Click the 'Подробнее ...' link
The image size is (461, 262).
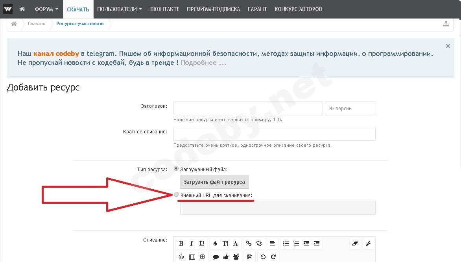point(204,63)
